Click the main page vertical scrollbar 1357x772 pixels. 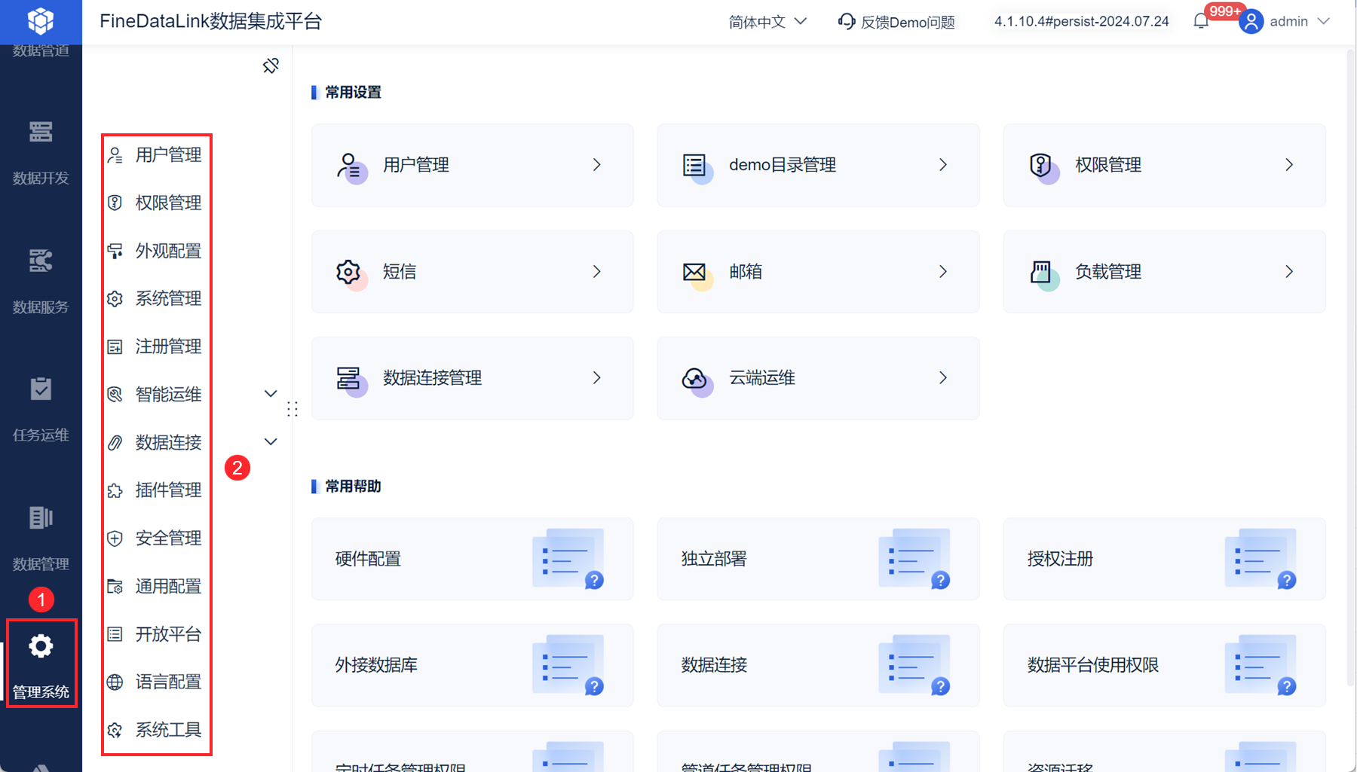[1350, 368]
